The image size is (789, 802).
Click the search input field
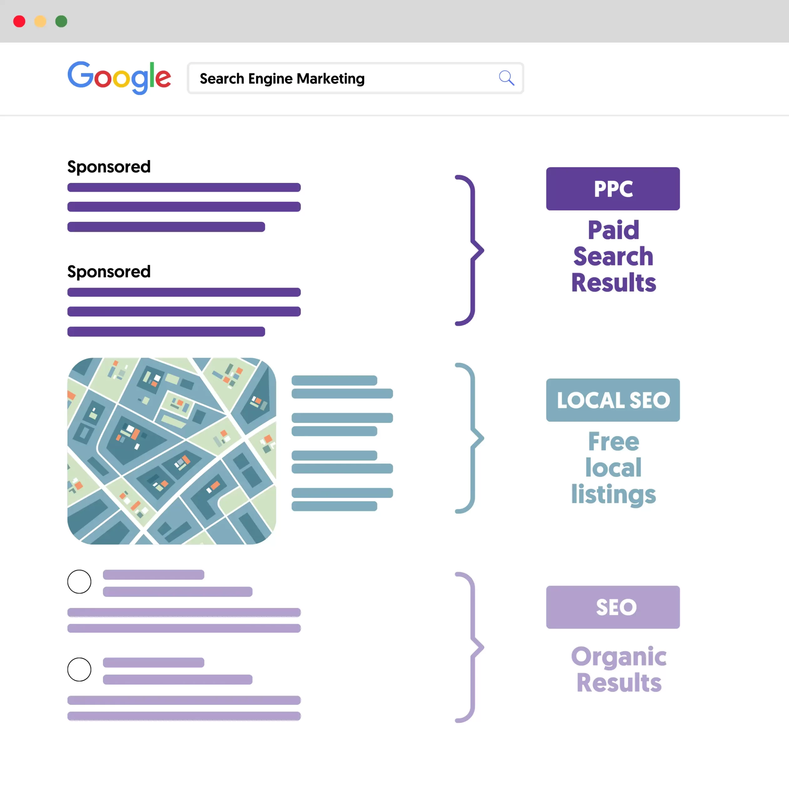point(354,78)
